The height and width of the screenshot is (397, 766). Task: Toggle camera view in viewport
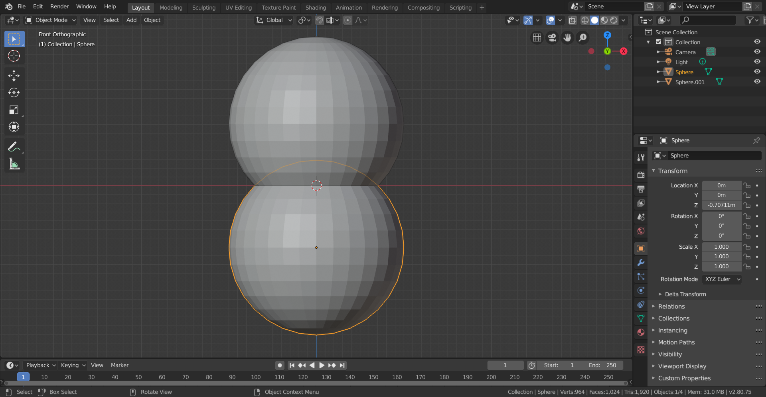tap(552, 37)
